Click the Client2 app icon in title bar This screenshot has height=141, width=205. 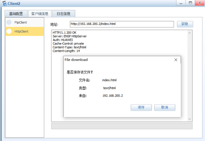(4, 3)
